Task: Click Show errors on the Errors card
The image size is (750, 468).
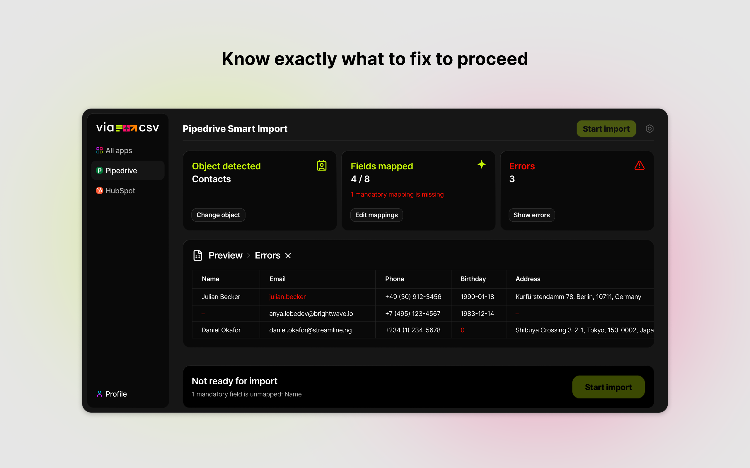Action: 531,215
